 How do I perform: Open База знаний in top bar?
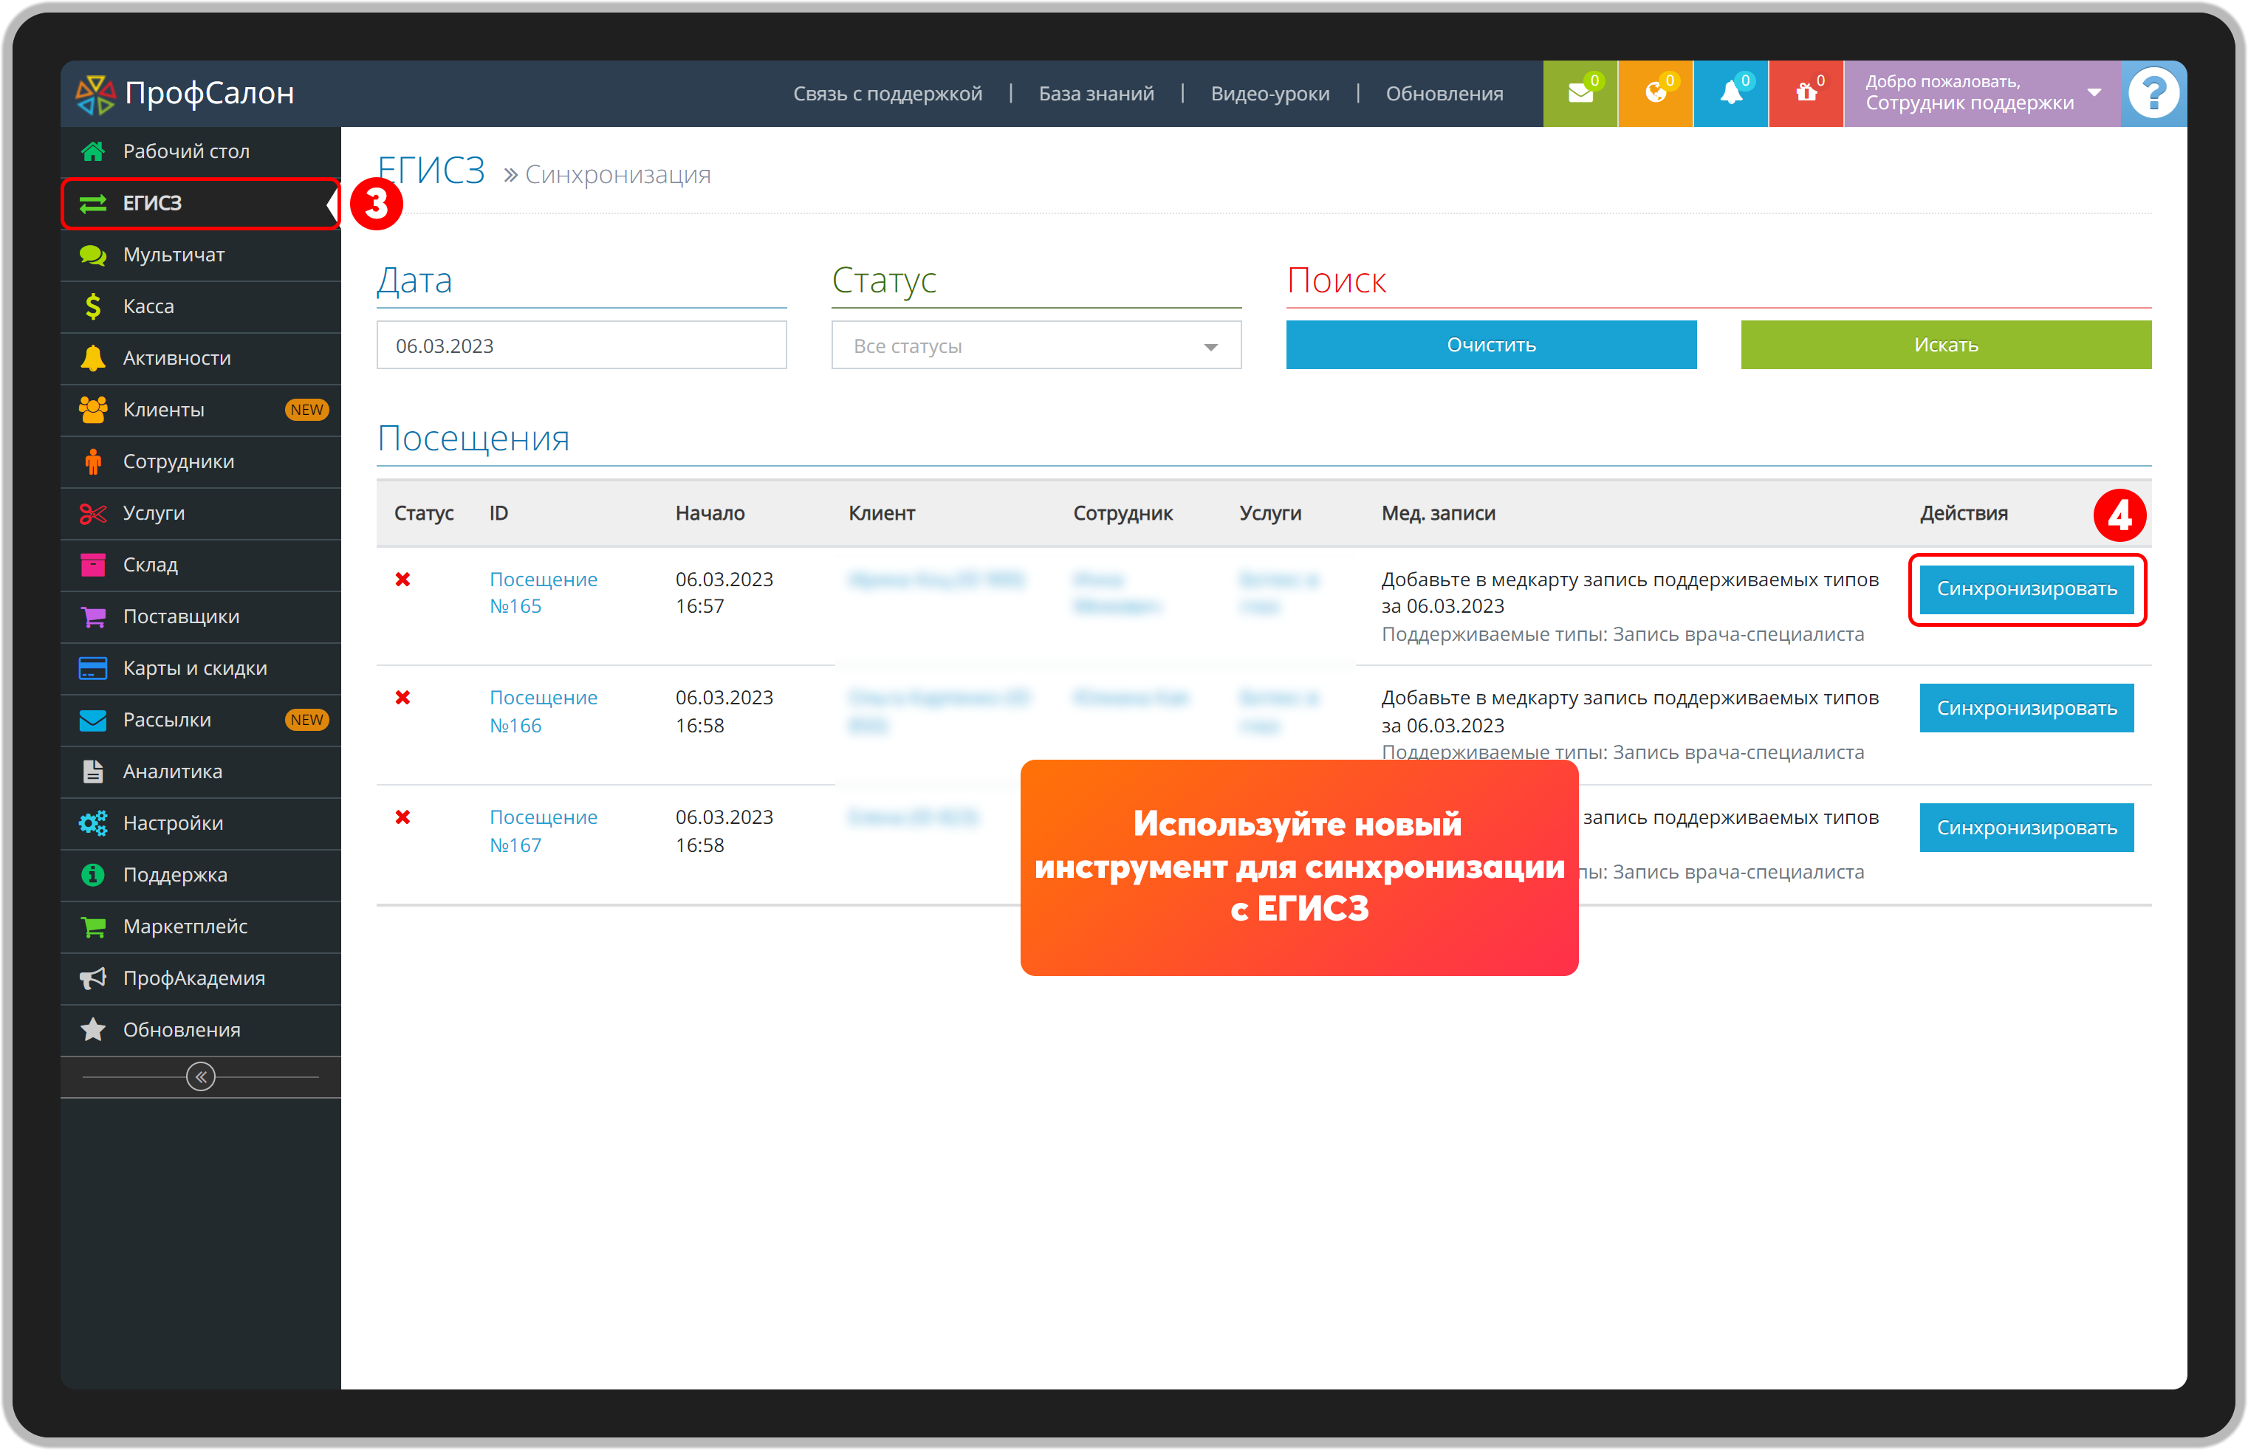point(1096,95)
